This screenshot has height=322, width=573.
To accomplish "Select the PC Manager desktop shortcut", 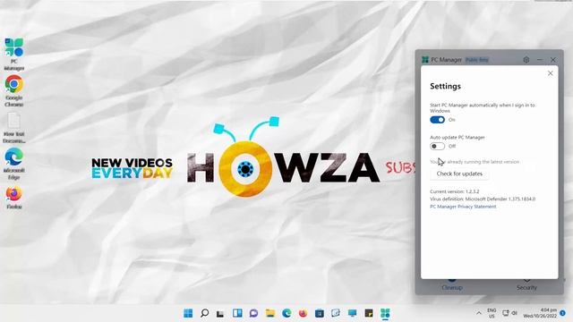I will [14, 55].
